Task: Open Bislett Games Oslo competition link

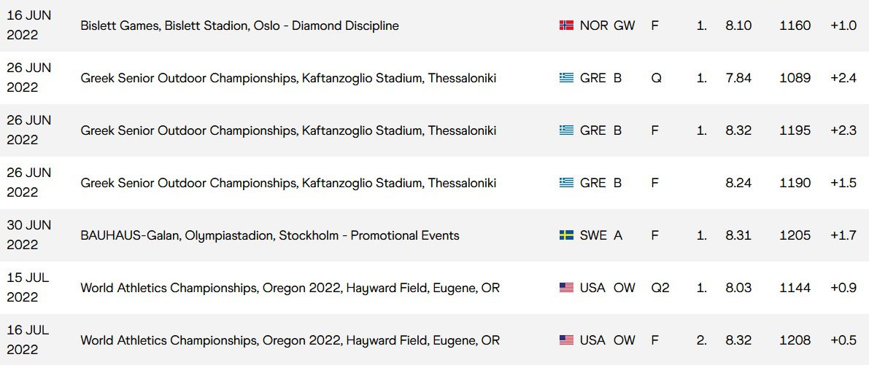Action: (239, 25)
